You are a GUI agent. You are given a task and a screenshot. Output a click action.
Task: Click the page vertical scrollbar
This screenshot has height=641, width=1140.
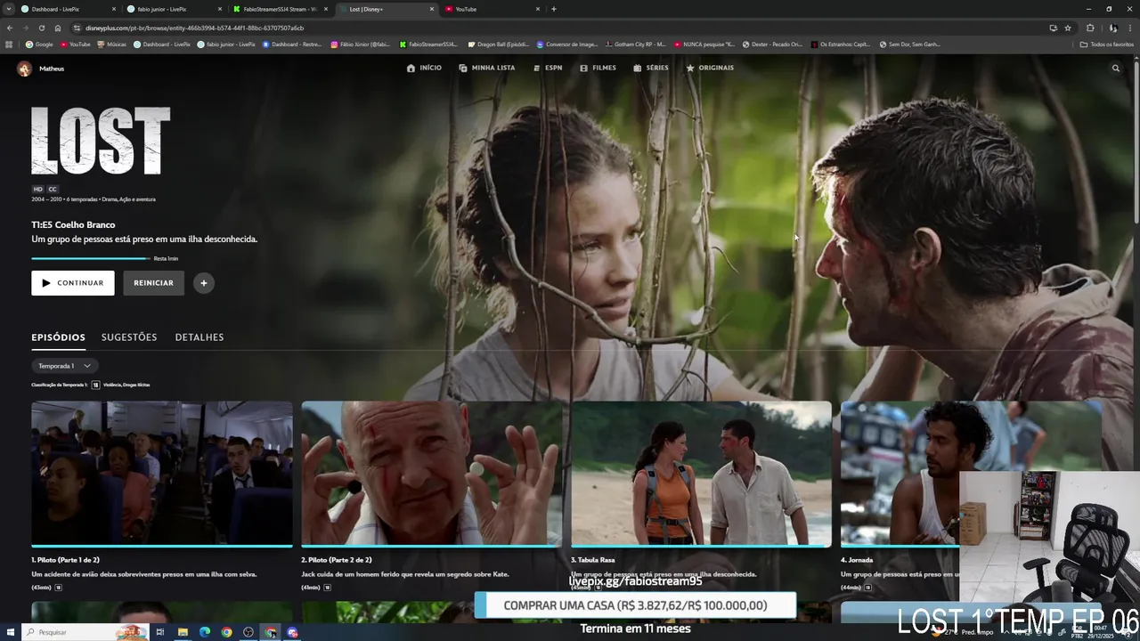point(1136,141)
